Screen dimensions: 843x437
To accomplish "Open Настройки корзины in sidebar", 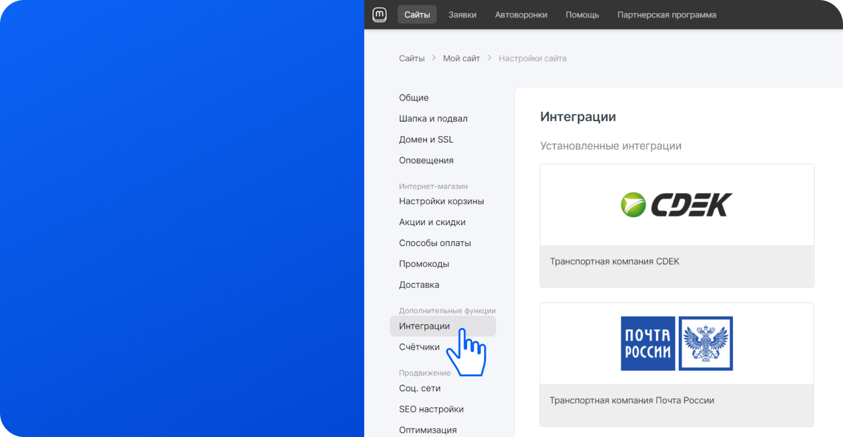I will click(x=441, y=201).
